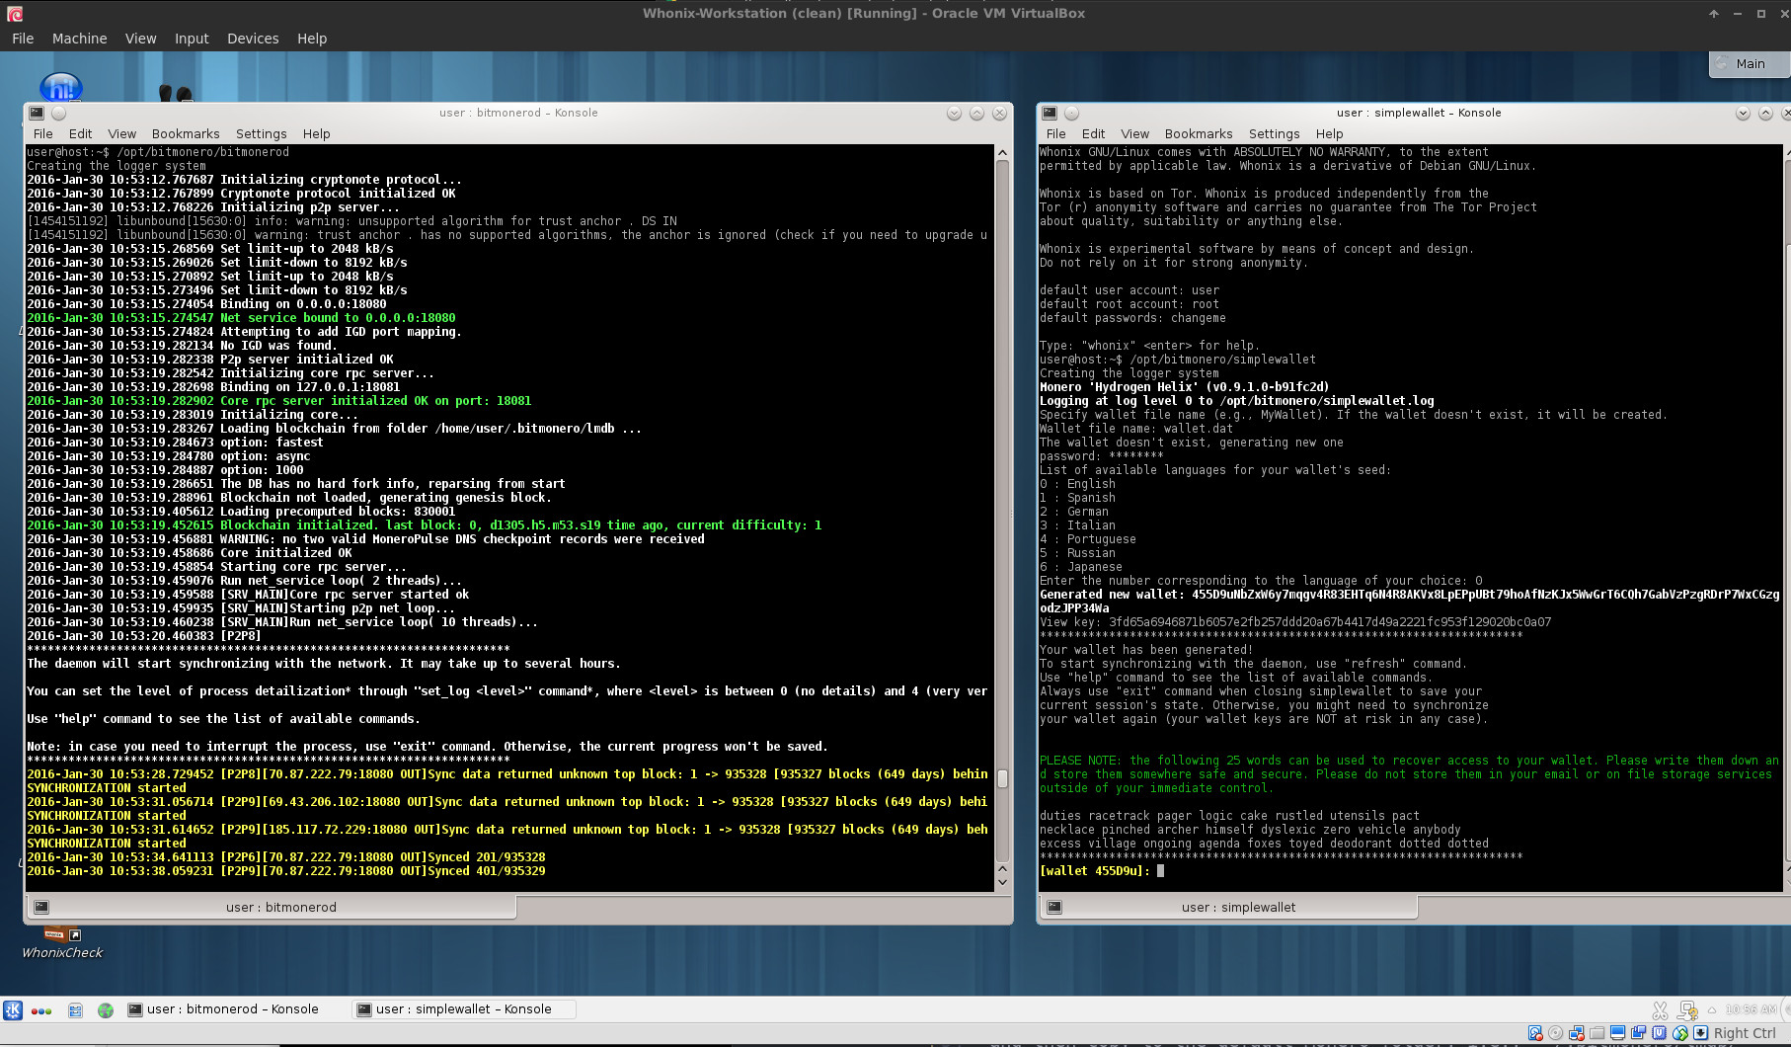1791x1047 pixels.
Task: Close the bitmonerod Konsole window
Action: pos(999,114)
